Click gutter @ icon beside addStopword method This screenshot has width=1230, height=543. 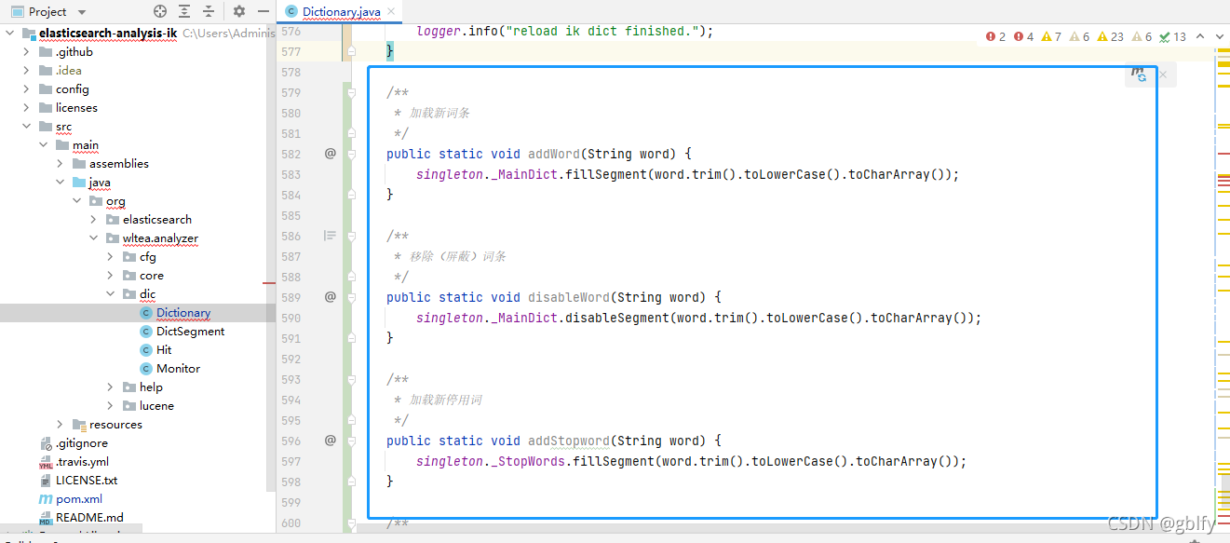pyautogui.click(x=330, y=441)
